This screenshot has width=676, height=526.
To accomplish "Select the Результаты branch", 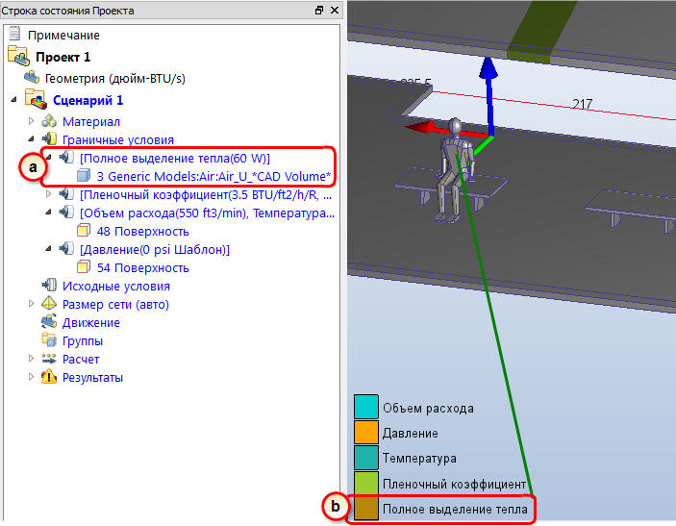I will coord(92,377).
